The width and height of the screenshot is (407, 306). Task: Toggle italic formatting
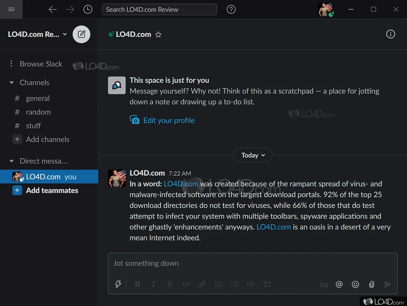154,284
